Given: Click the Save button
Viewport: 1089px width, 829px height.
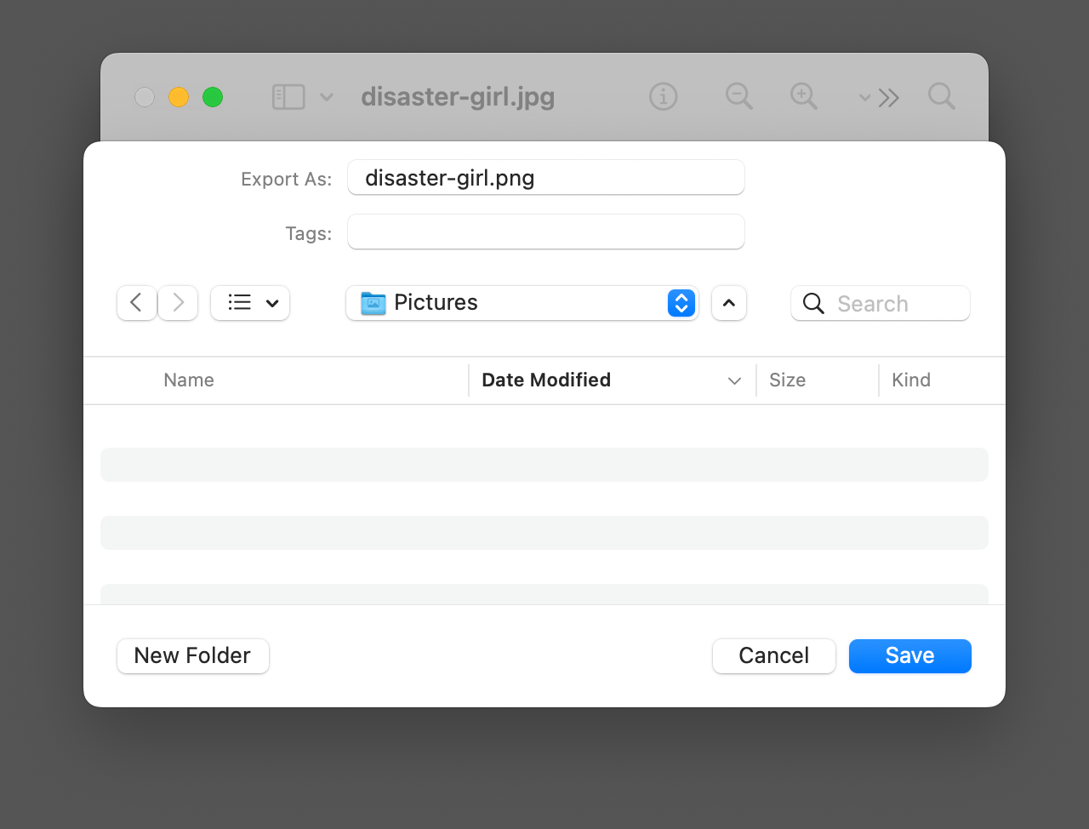Looking at the screenshot, I should [x=909, y=656].
